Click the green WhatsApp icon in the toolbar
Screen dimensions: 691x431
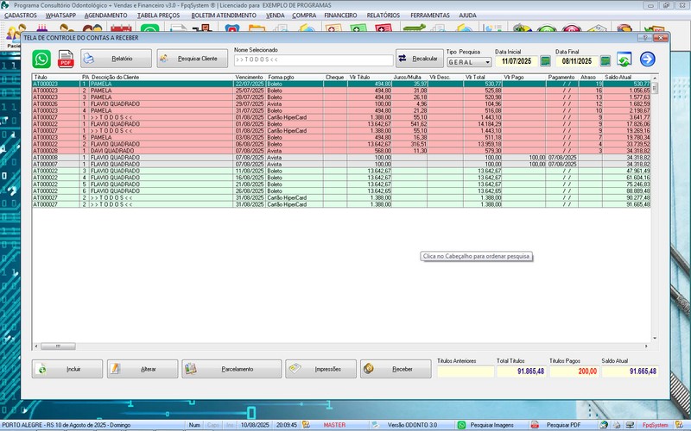(41, 59)
